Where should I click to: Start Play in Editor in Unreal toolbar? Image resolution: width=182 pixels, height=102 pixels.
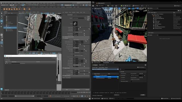[121, 6]
